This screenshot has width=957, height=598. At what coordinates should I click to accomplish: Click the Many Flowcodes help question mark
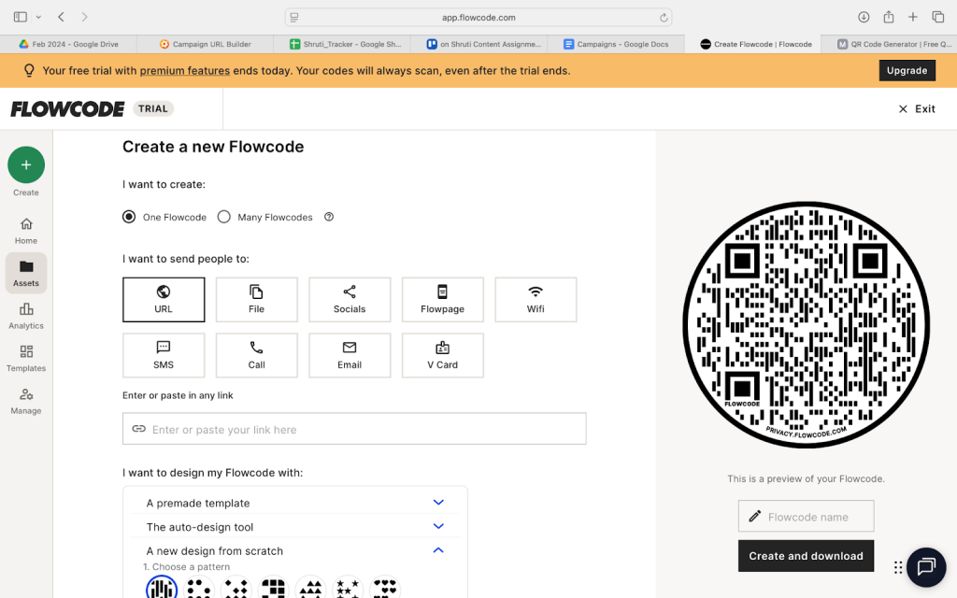pos(329,217)
